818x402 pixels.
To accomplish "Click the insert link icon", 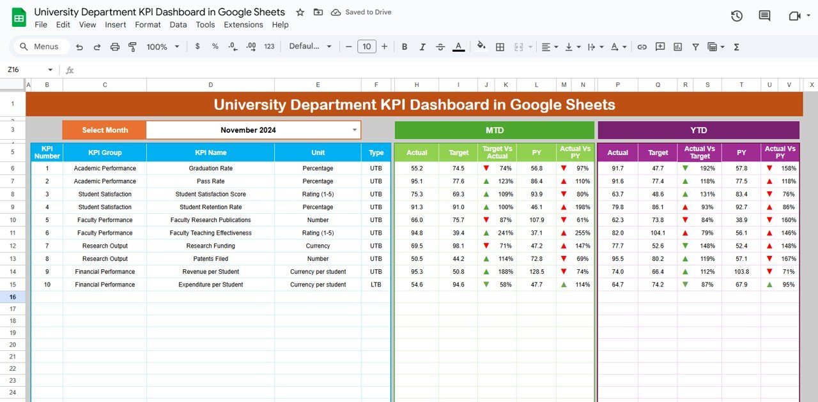I will (x=642, y=47).
